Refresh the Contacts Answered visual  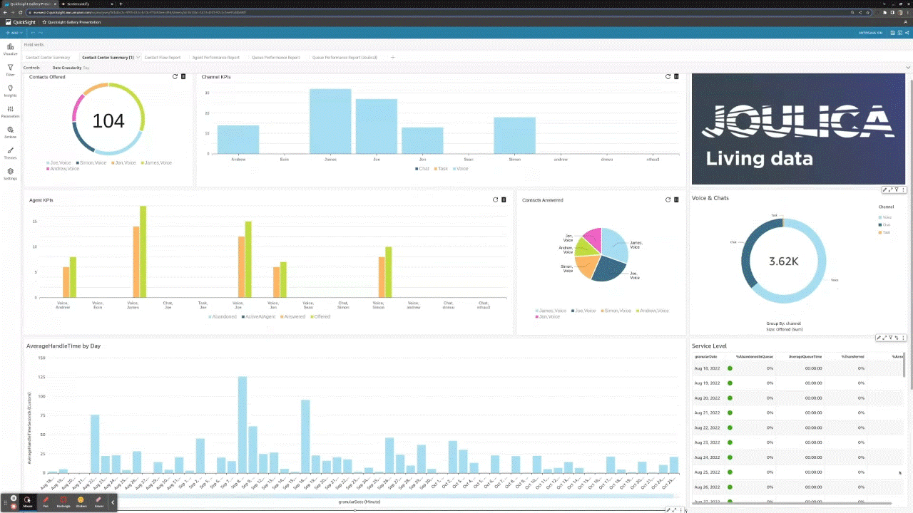click(668, 199)
